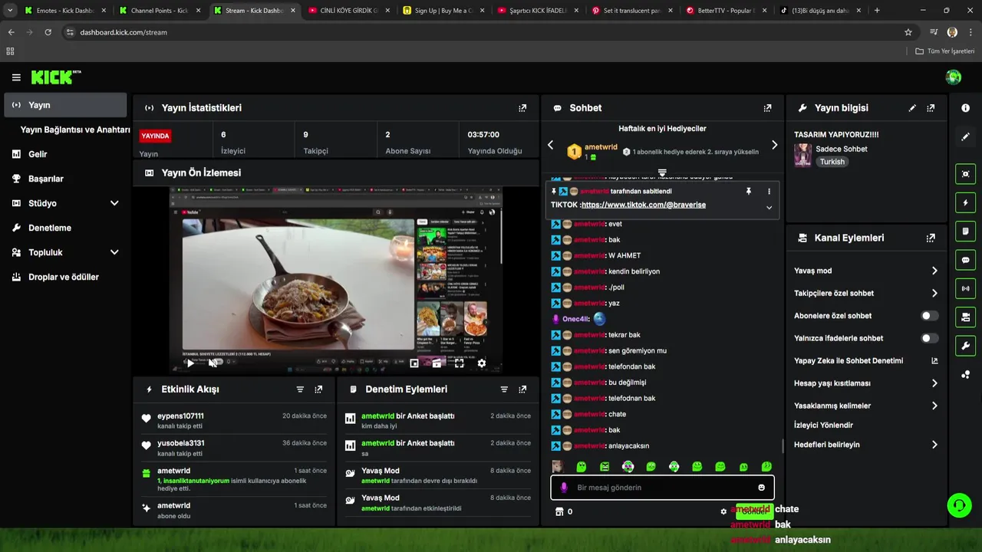Screen dimensions: 982x552
Task: Open Yavaş mod options
Action: point(865,271)
